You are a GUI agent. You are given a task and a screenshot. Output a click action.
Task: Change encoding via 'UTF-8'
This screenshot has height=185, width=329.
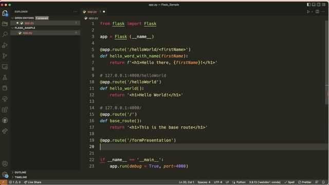tap(218, 182)
